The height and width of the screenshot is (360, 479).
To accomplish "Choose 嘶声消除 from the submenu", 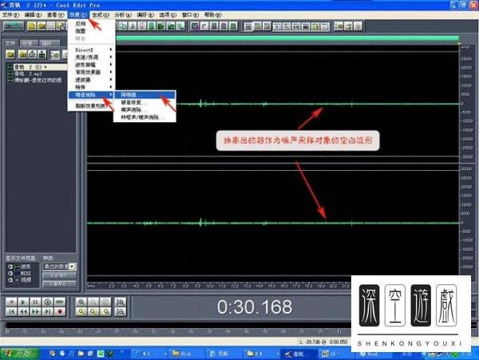I will pyautogui.click(x=144, y=110).
